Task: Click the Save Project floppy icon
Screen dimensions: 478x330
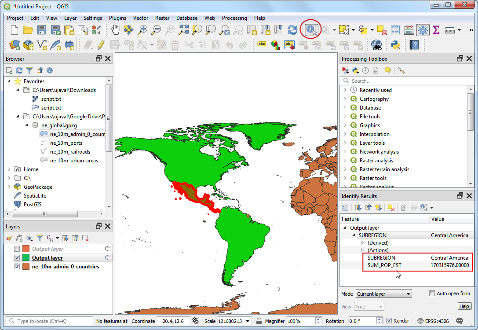Action: 42,30
